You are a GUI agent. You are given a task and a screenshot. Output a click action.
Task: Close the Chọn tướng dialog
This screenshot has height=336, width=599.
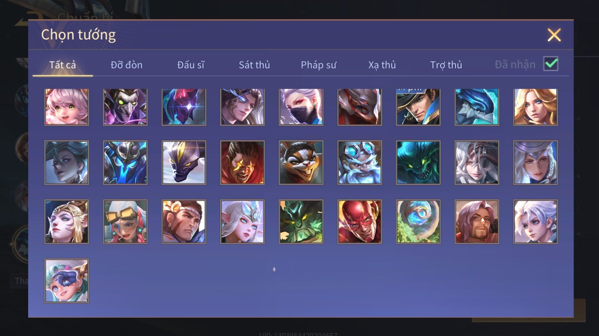coord(554,35)
